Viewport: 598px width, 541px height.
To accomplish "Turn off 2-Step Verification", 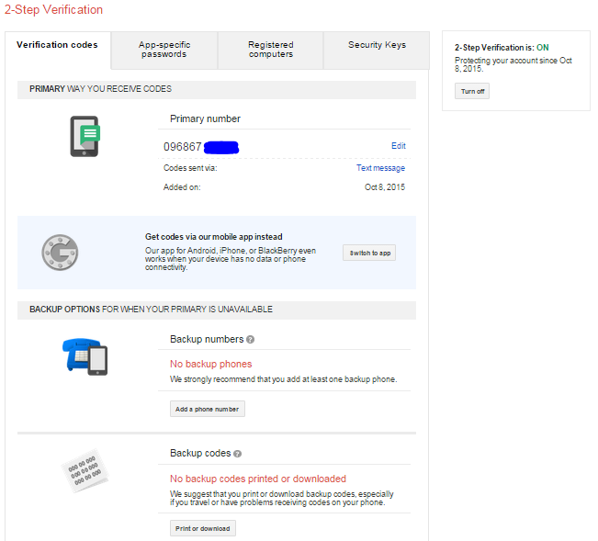I will point(473,91).
